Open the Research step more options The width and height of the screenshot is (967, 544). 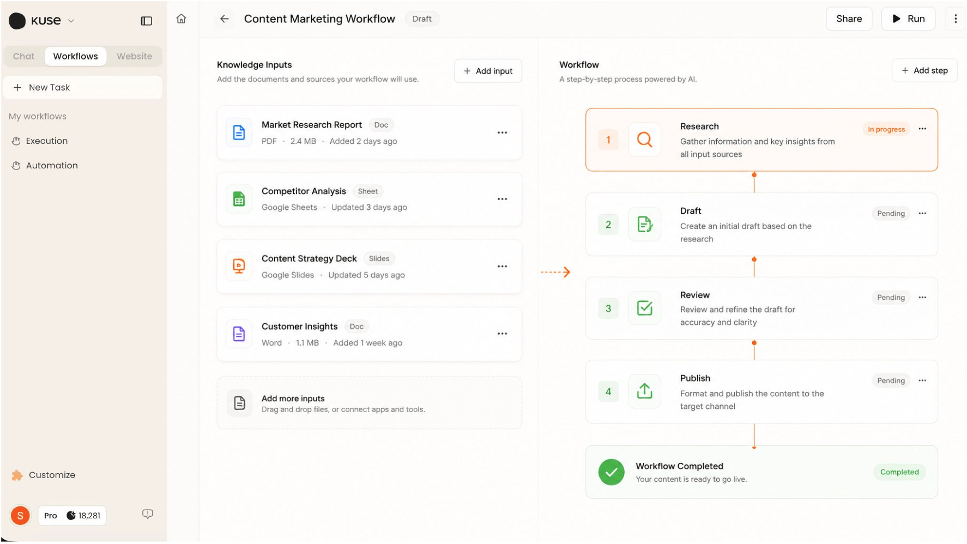tap(922, 129)
